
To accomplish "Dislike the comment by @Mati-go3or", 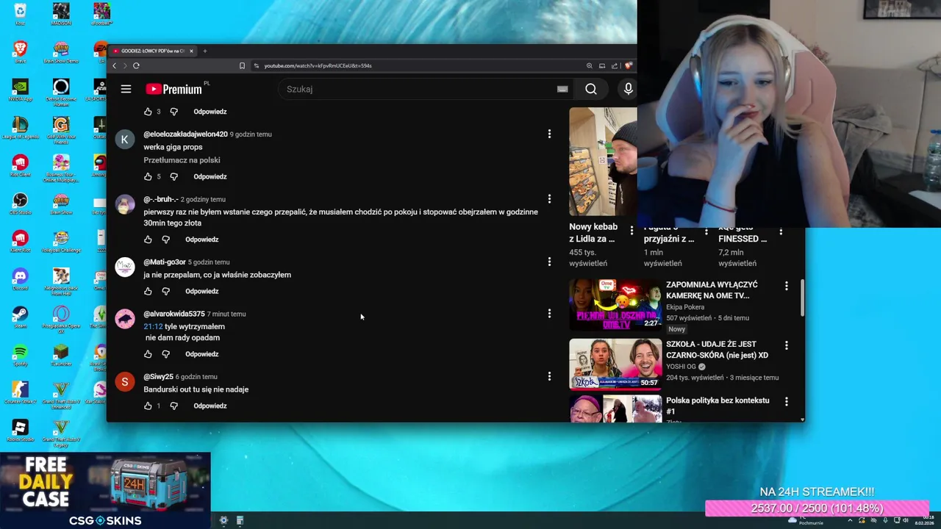I will (x=165, y=291).
